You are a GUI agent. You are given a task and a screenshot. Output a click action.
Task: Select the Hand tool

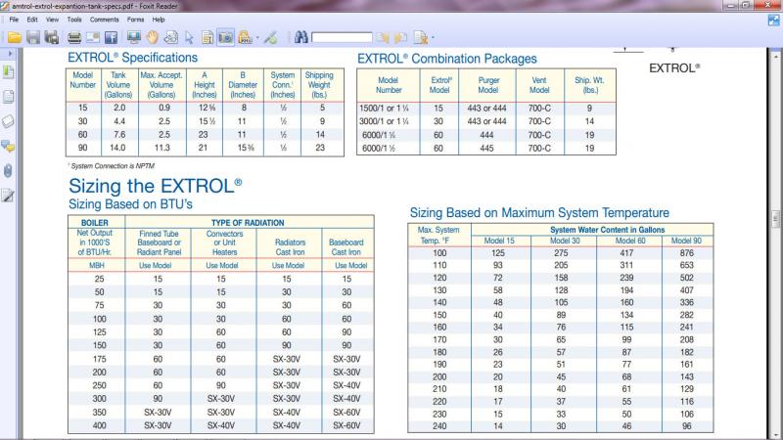click(153, 37)
